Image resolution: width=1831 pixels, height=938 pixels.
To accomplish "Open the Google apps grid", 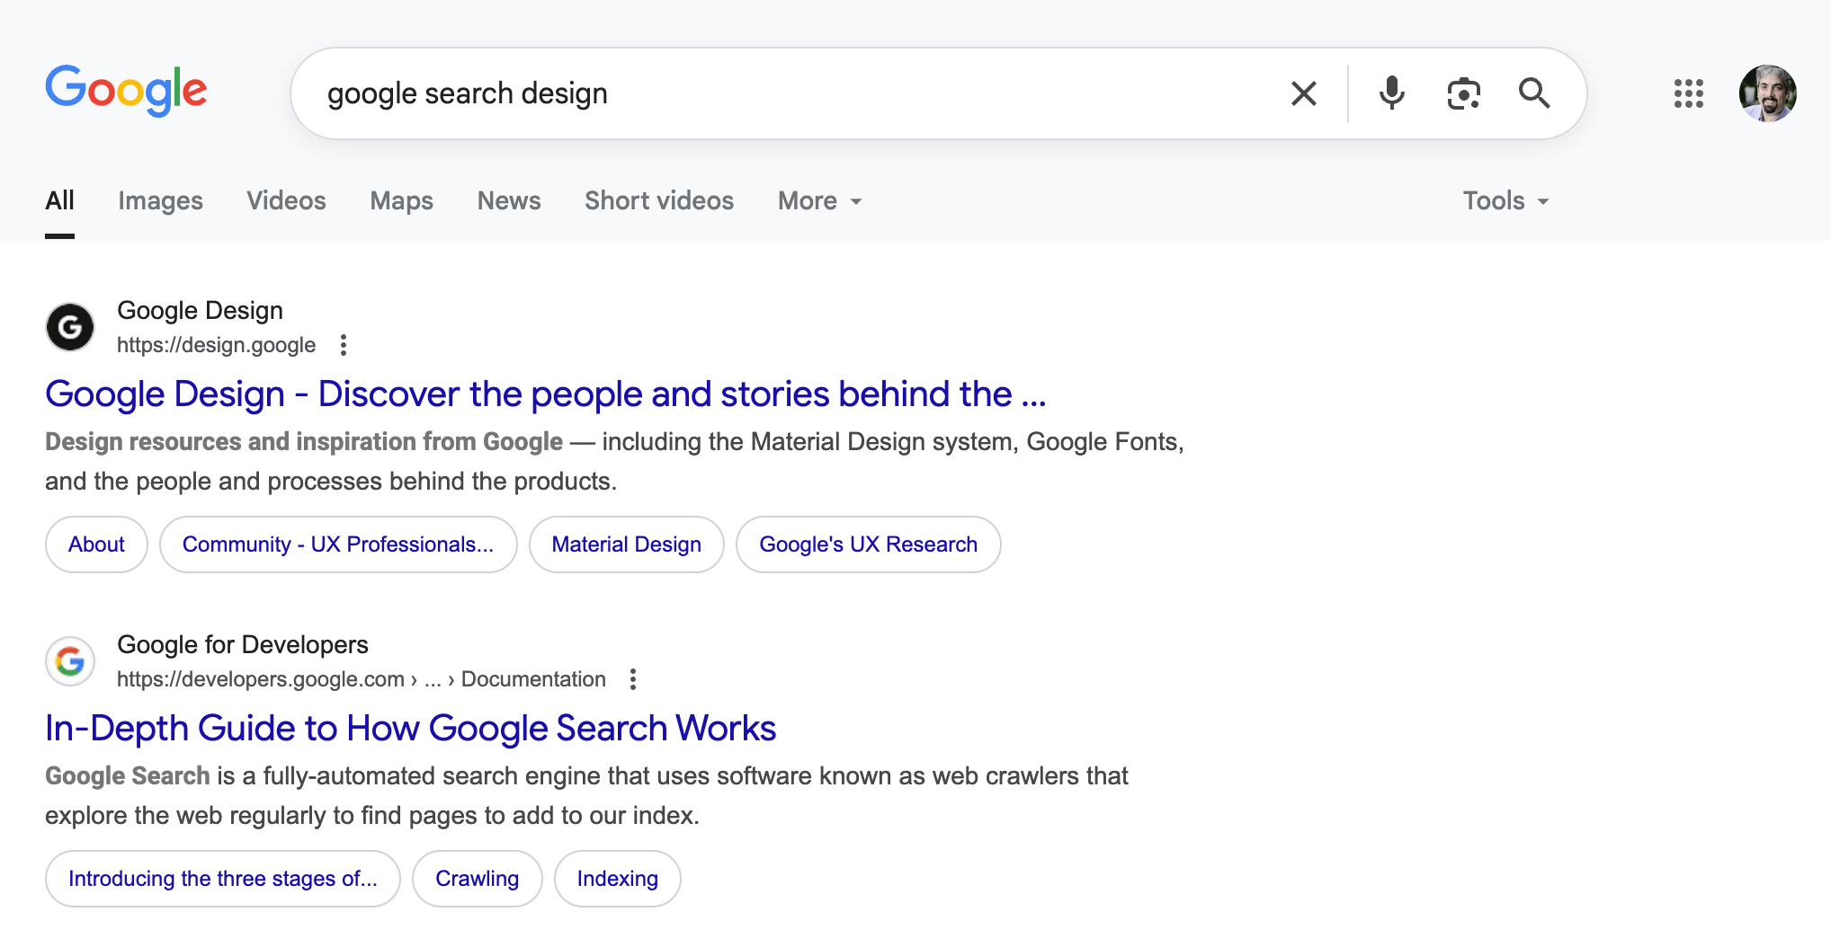I will point(1689,93).
